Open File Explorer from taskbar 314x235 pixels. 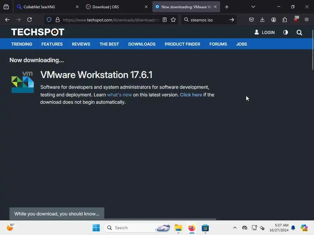tap(178, 228)
